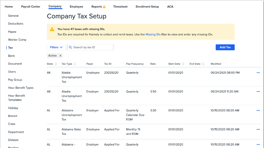Open Pay Group settings
Viewport: 264px width, 148px height.
(15, 80)
